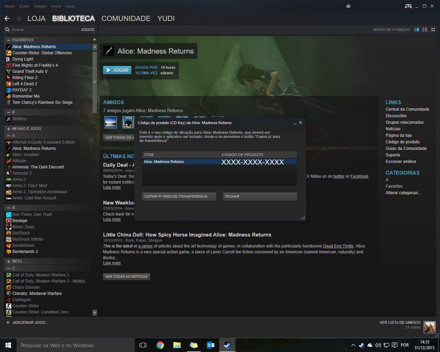Screen dimensions: 440x352
Task: Open the Ajuda menu
Action: pyautogui.click(x=70, y=6)
